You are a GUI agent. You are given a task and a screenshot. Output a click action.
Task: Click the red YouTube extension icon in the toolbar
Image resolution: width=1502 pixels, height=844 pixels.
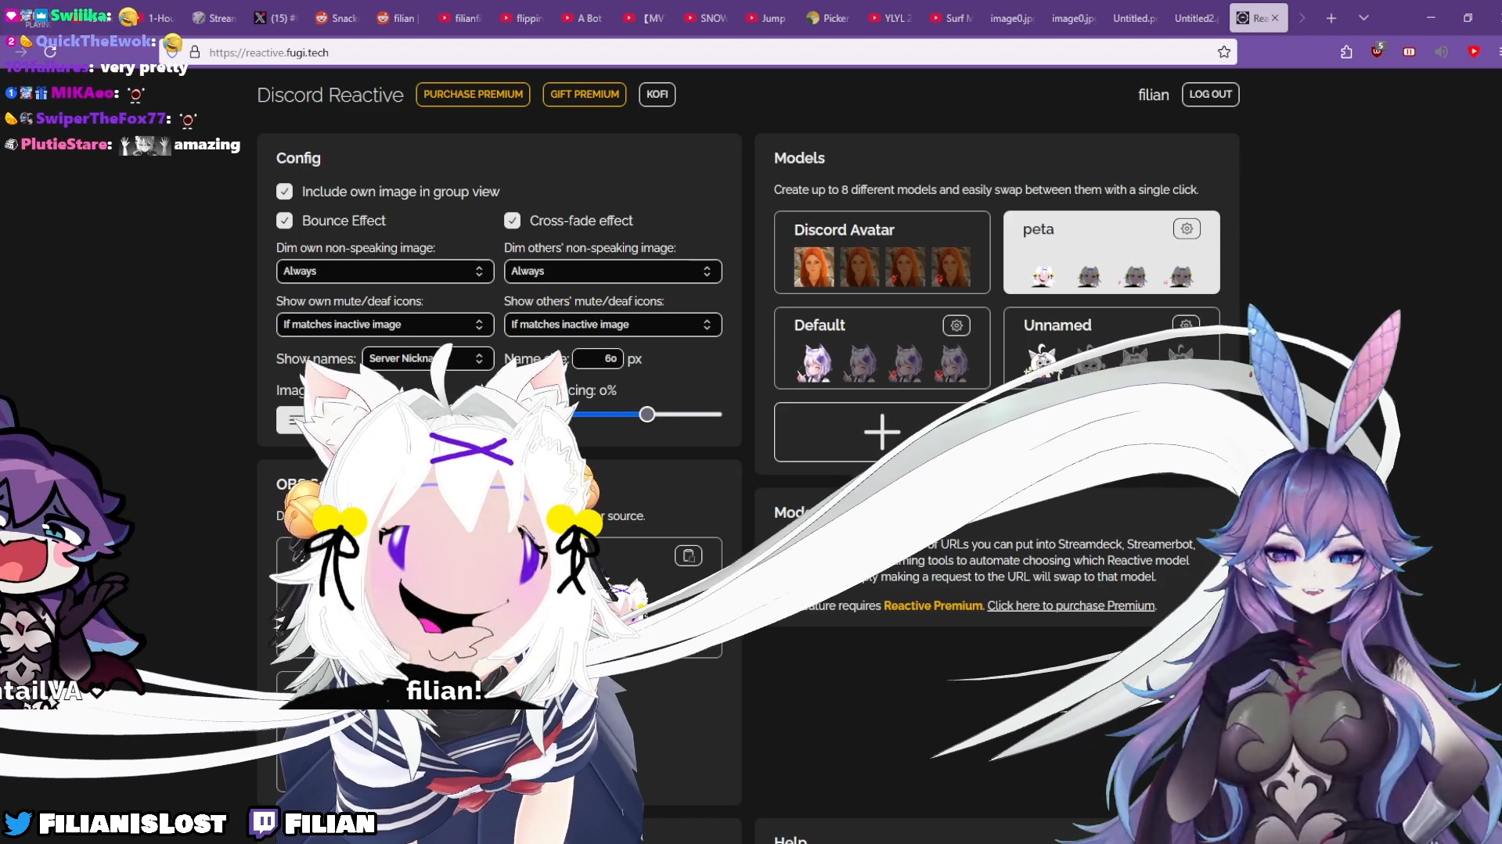pos(1474,52)
